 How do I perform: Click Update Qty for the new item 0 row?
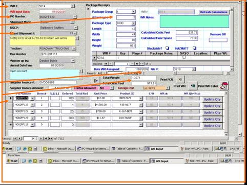tap(212, 126)
